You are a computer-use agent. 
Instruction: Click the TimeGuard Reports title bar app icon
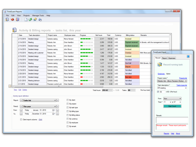5,12
